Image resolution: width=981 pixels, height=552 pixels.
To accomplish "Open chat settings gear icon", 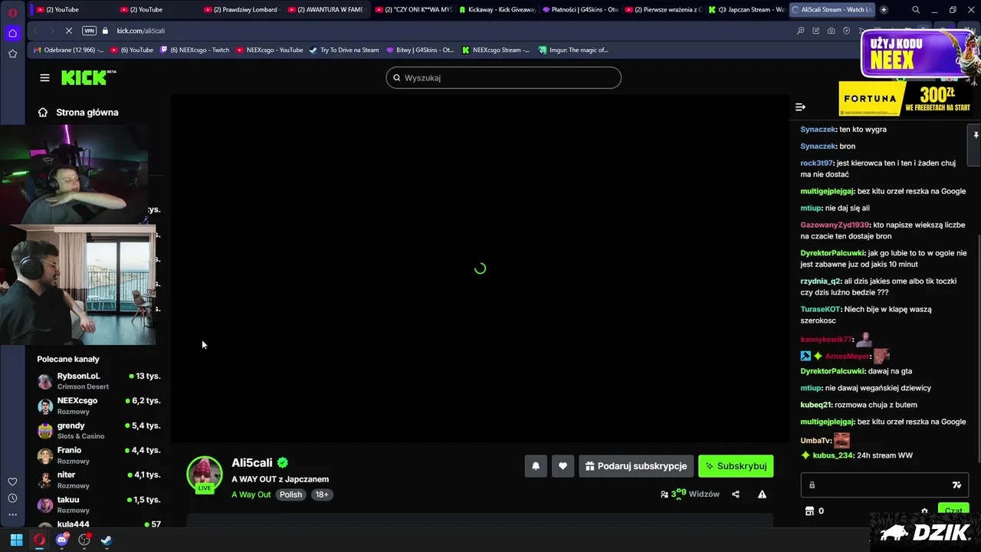I will pyautogui.click(x=924, y=511).
